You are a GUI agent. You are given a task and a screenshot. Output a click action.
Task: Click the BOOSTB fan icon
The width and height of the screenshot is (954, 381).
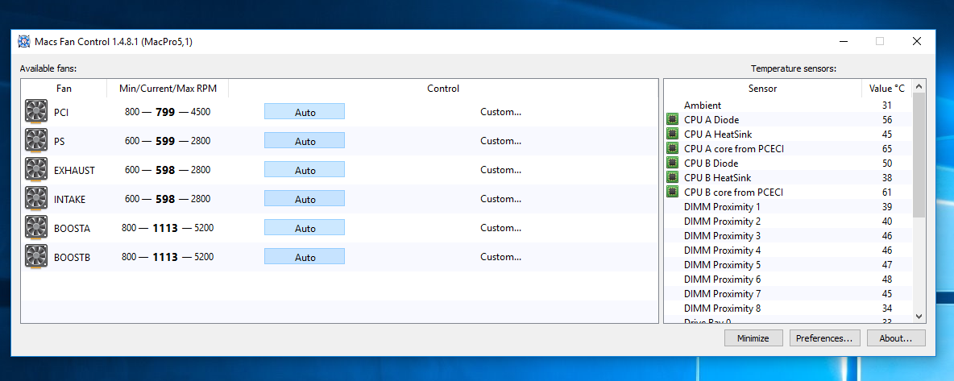click(x=36, y=257)
